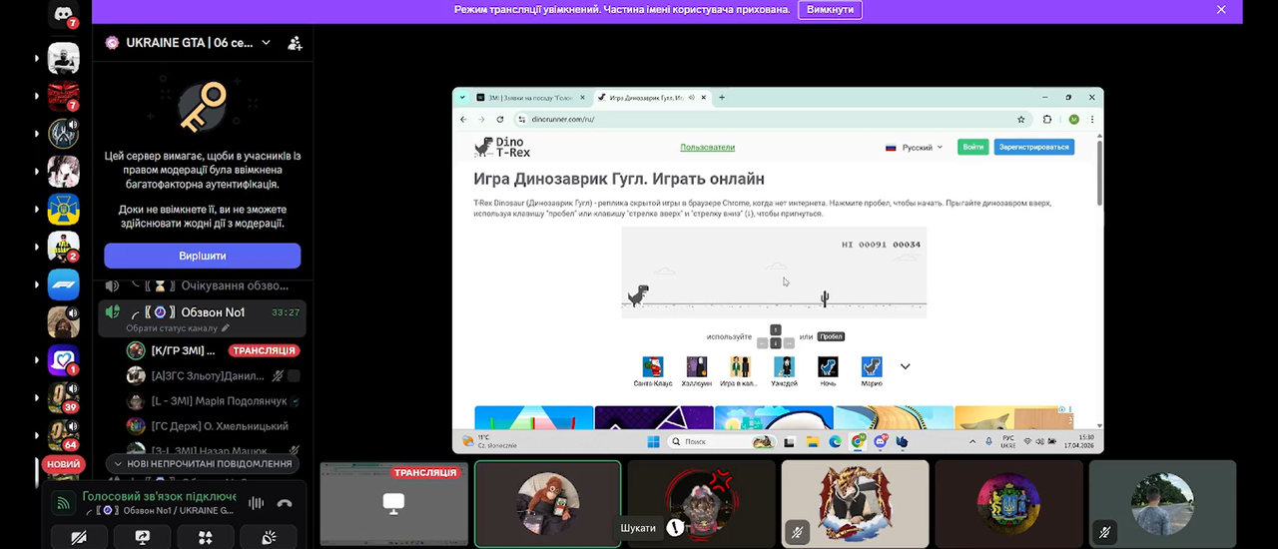Viewport: 1278px width, 549px height.
Task: Select participant [А|ЗГС Зльоту]Данил...
Action: coord(213,375)
